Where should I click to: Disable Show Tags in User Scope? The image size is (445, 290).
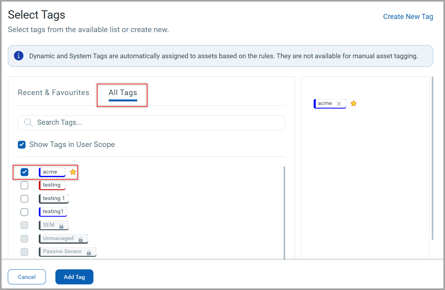click(x=22, y=145)
